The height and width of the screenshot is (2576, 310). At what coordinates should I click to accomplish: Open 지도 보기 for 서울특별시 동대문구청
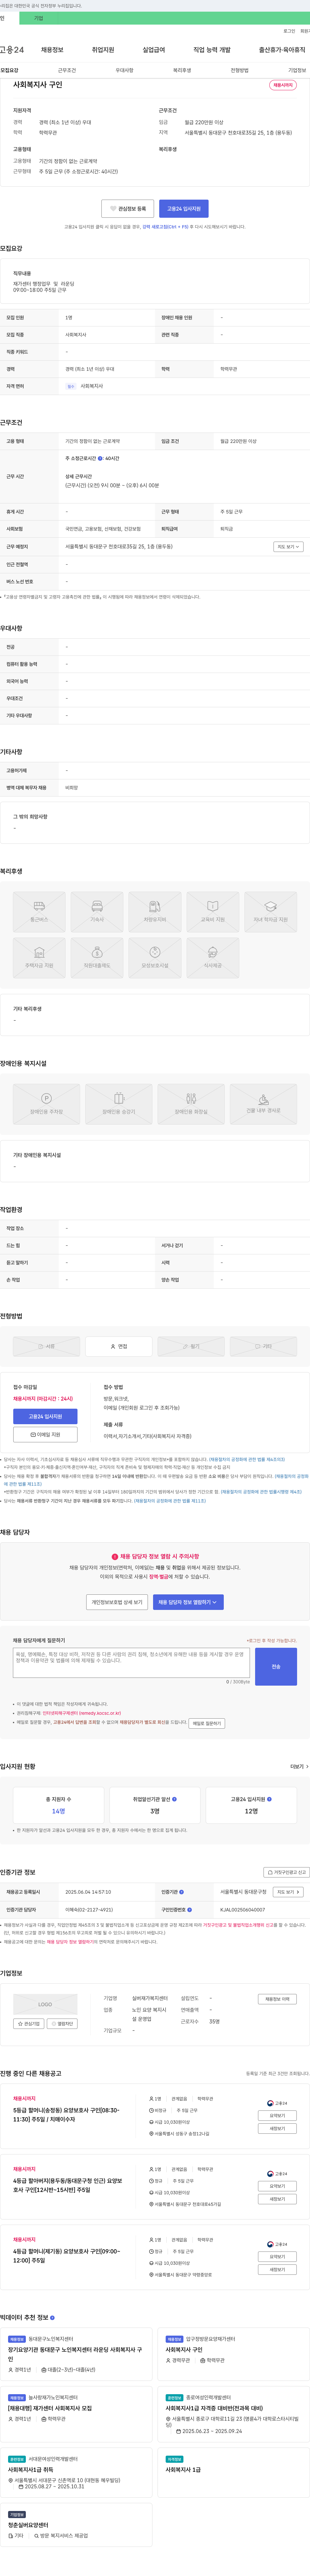point(288,1892)
